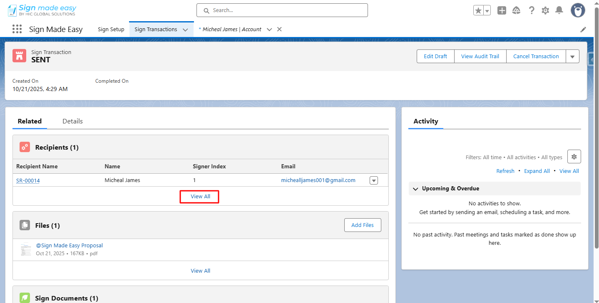Select the Sign Transactions tab

[156, 29]
